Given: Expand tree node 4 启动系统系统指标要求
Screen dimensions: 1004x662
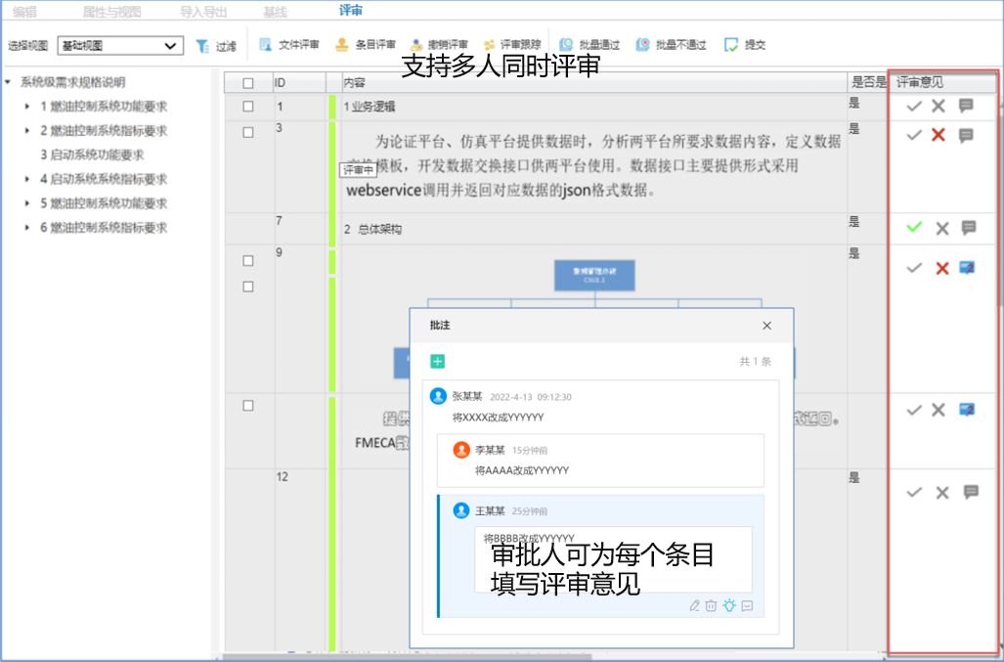Looking at the screenshot, I should 27,180.
